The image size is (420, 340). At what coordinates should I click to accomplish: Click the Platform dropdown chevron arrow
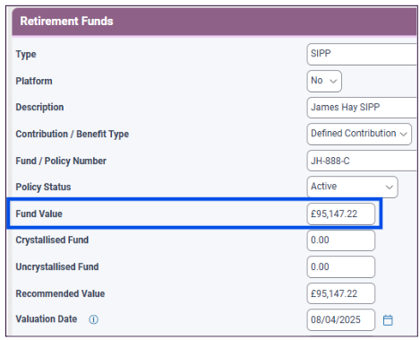click(x=333, y=82)
